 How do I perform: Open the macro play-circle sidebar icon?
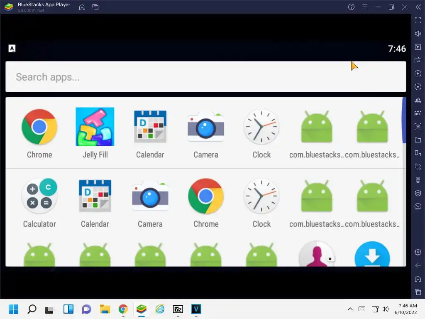(418, 74)
